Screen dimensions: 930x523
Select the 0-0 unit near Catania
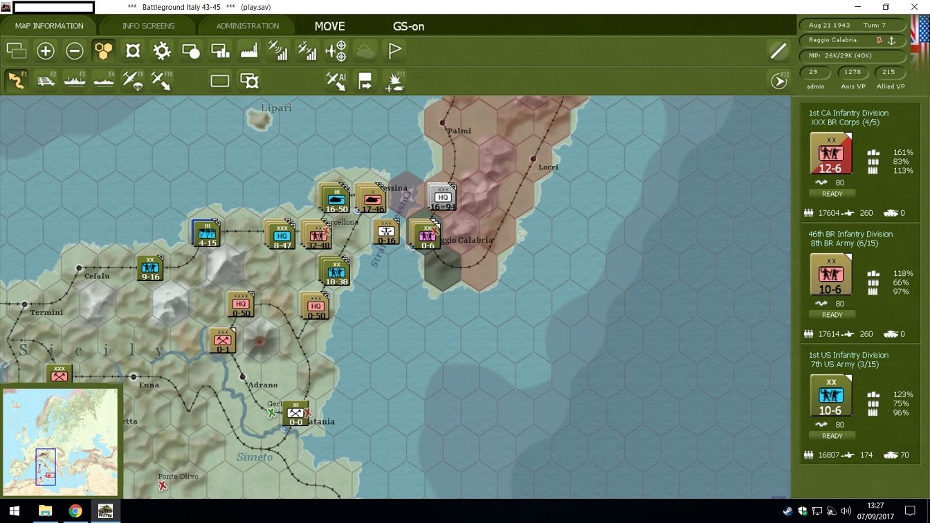(x=295, y=413)
